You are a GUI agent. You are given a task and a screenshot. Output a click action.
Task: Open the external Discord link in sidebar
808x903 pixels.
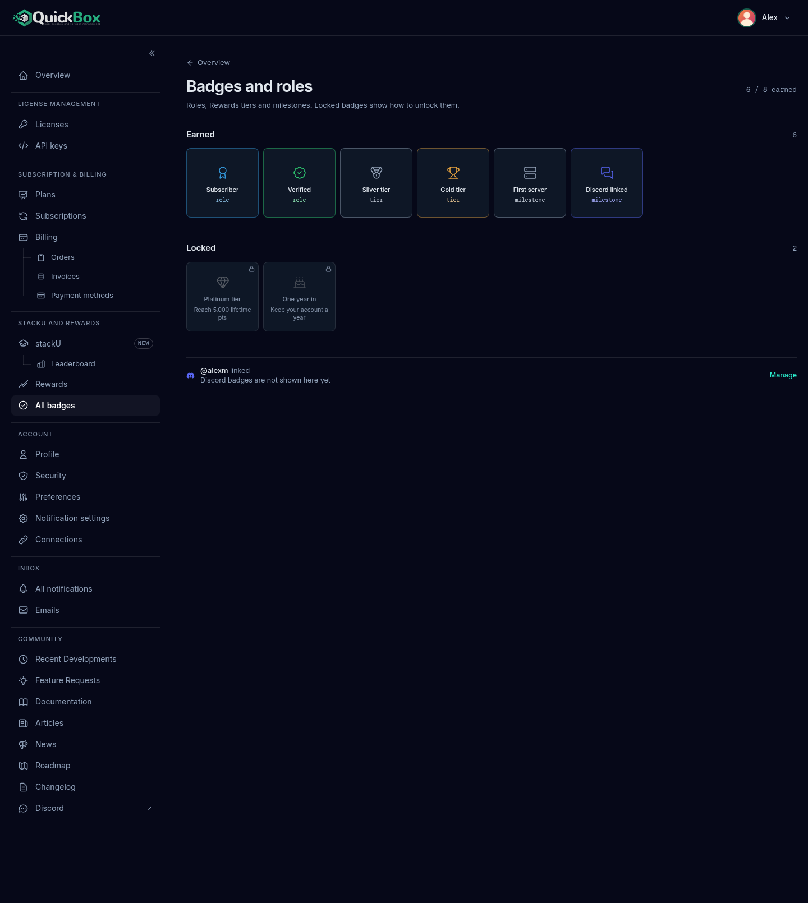click(x=85, y=808)
